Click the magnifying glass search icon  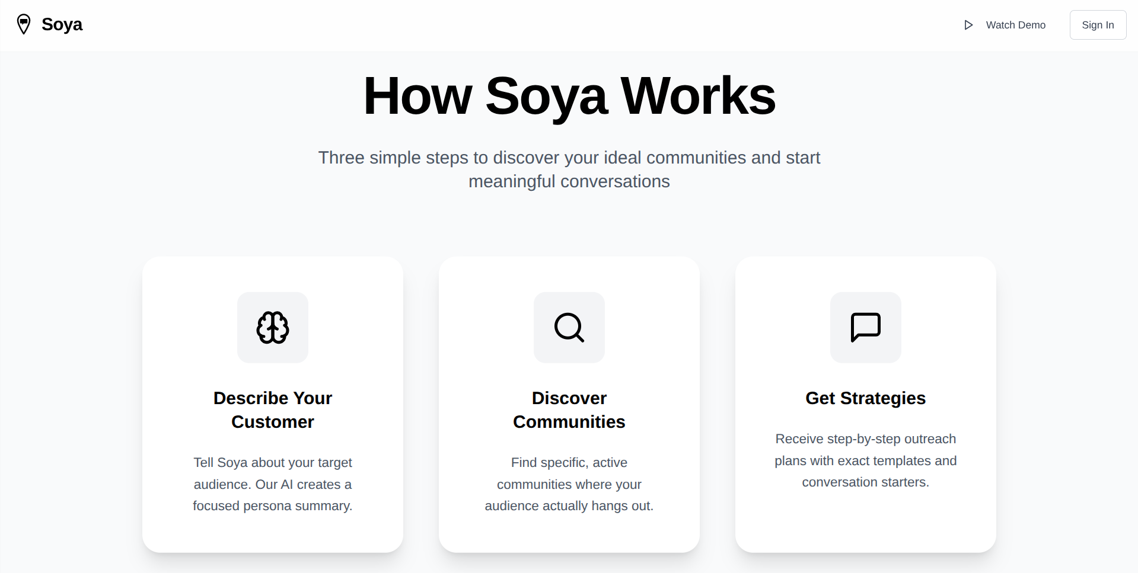[x=569, y=328]
